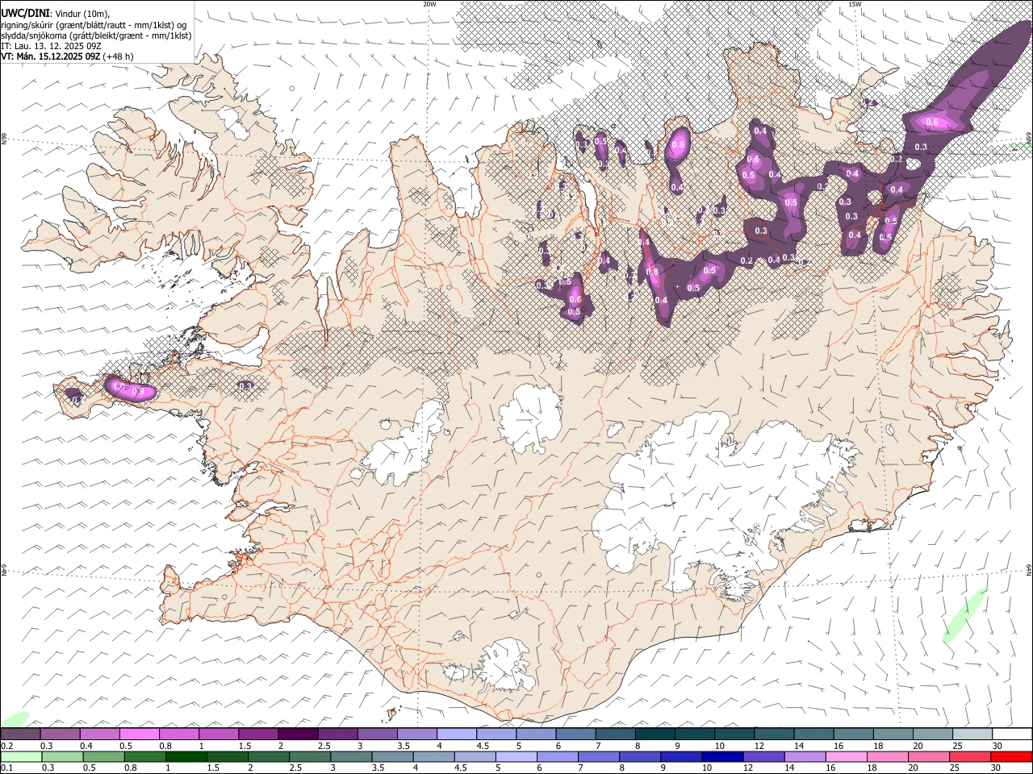Click the pale grey swatch labelled 25 in upper legend
The height and width of the screenshot is (774, 1033).
coord(971,734)
